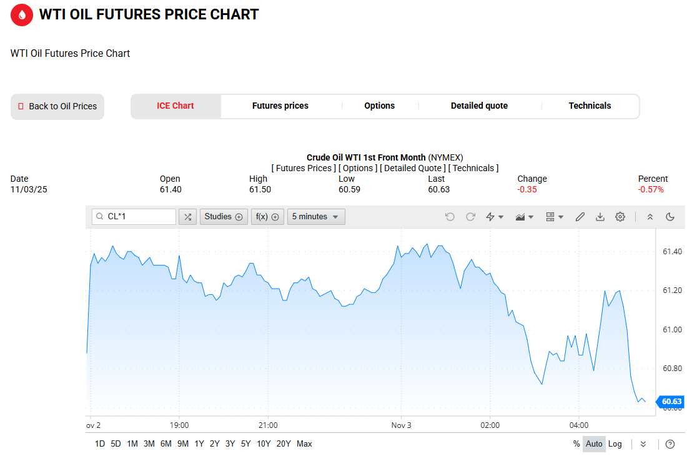This screenshot has width=687, height=456.
Task: Open the chart help question icon
Action: pos(670,444)
